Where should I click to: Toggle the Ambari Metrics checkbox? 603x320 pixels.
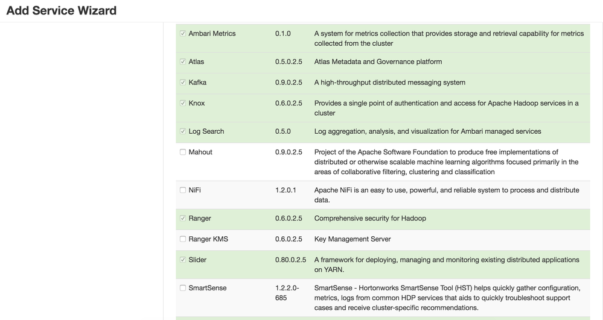pyautogui.click(x=183, y=34)
